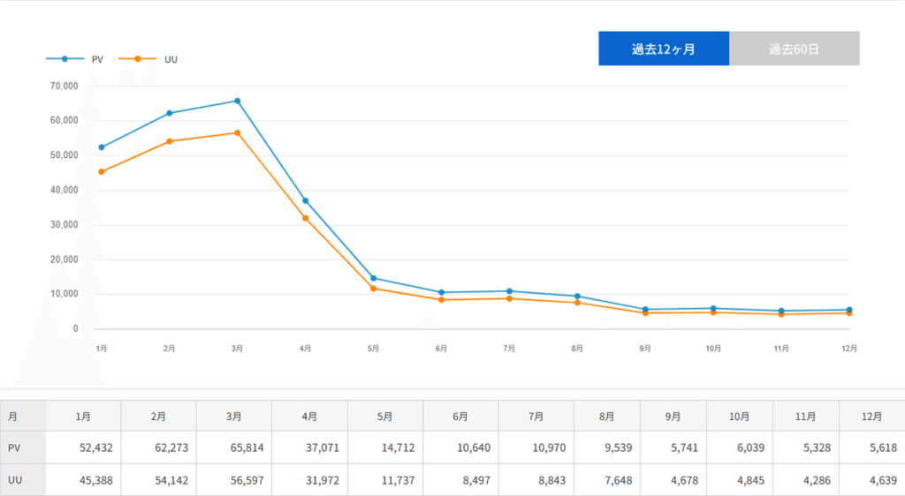Image resolution: width=905 pixels, height=496 pixels.
Task: Click the PV value 65,814 cell
Action: pyautogui.click(x=234, y=447)
